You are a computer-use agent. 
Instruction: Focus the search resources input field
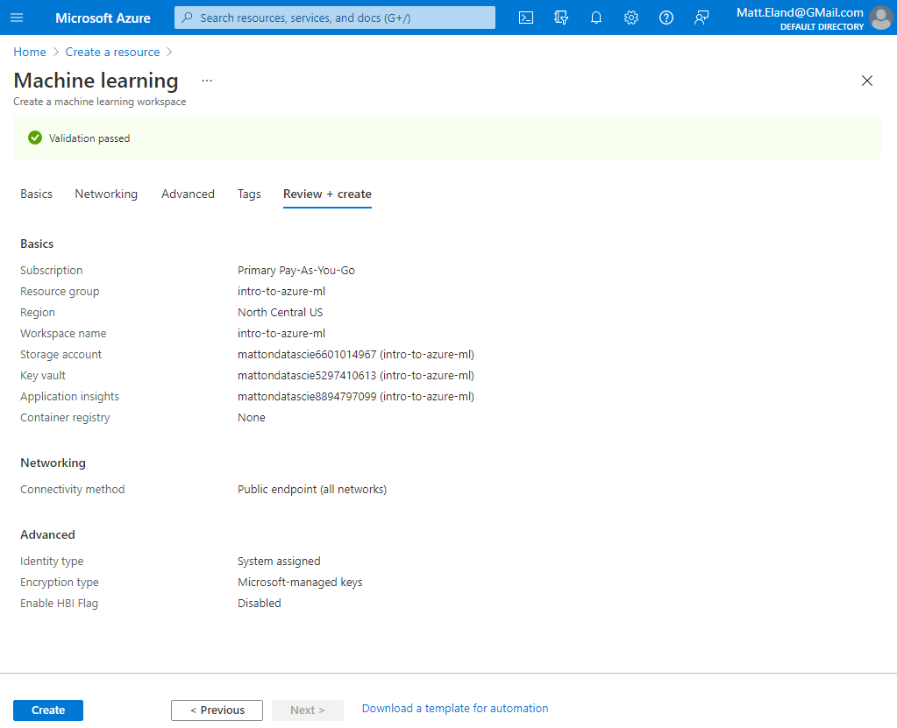pyautogui.click(x=335, y=18)
